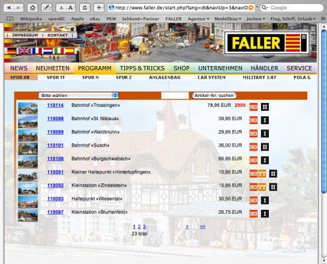Image resolution: width=327 pixels, height=264 pixels.
Task: Click the browser back arrow
Action: [x=9, y=8]
